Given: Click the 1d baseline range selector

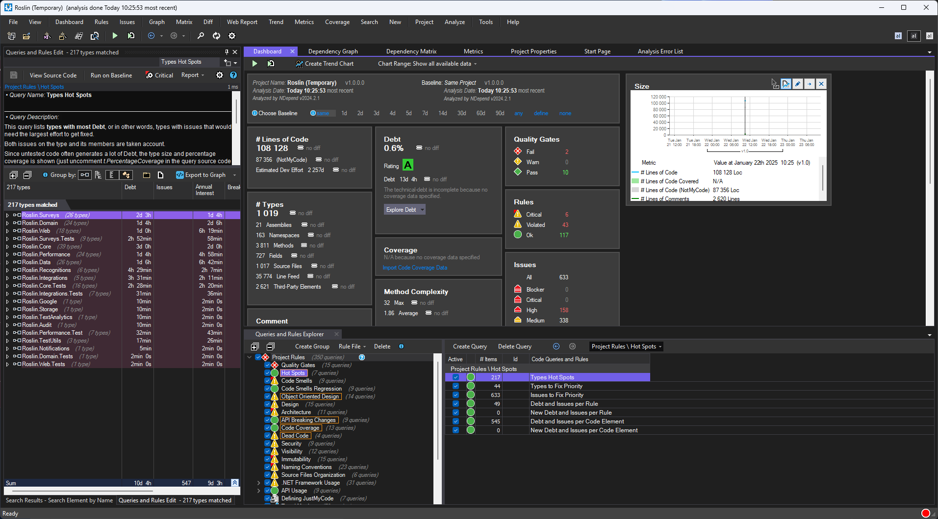Looking at the screenshot, I should coord(344,113).
